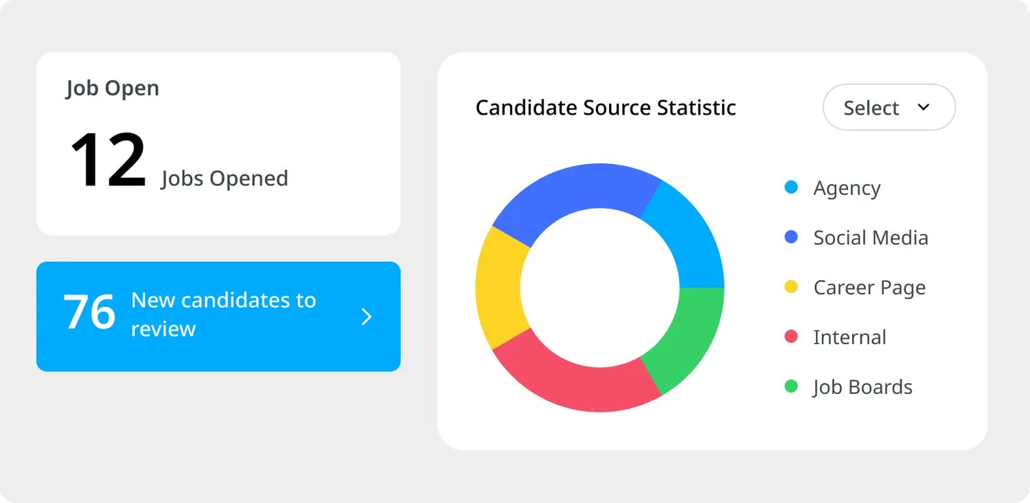The height and width of the screenshot is (503, 1030).
Task: Select the Social Media legend label
Action: click(871, 238)
